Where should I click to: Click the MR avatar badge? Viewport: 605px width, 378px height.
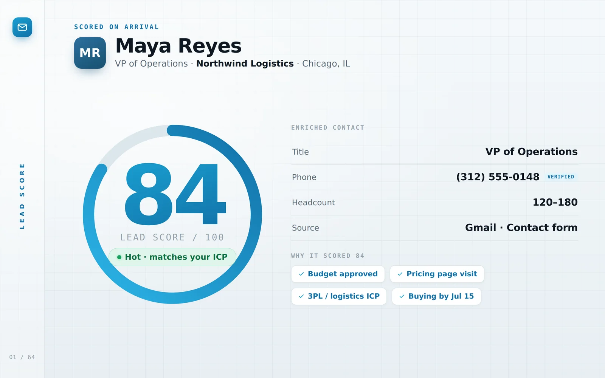[90, 53]
